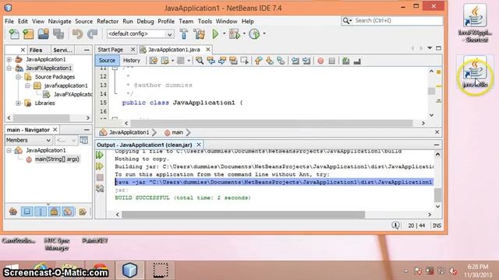The height and width of the screenshot is (280, 499).
Task: Open the Refactor menu
Action: click(108, 21)
